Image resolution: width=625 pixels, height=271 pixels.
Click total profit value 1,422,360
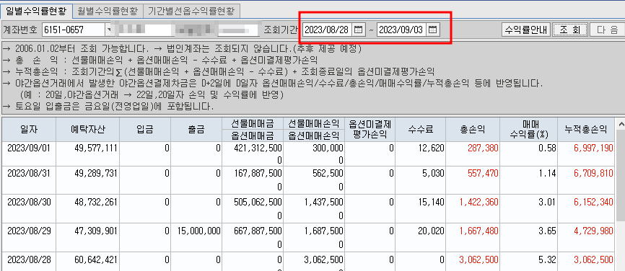(479, 202)
